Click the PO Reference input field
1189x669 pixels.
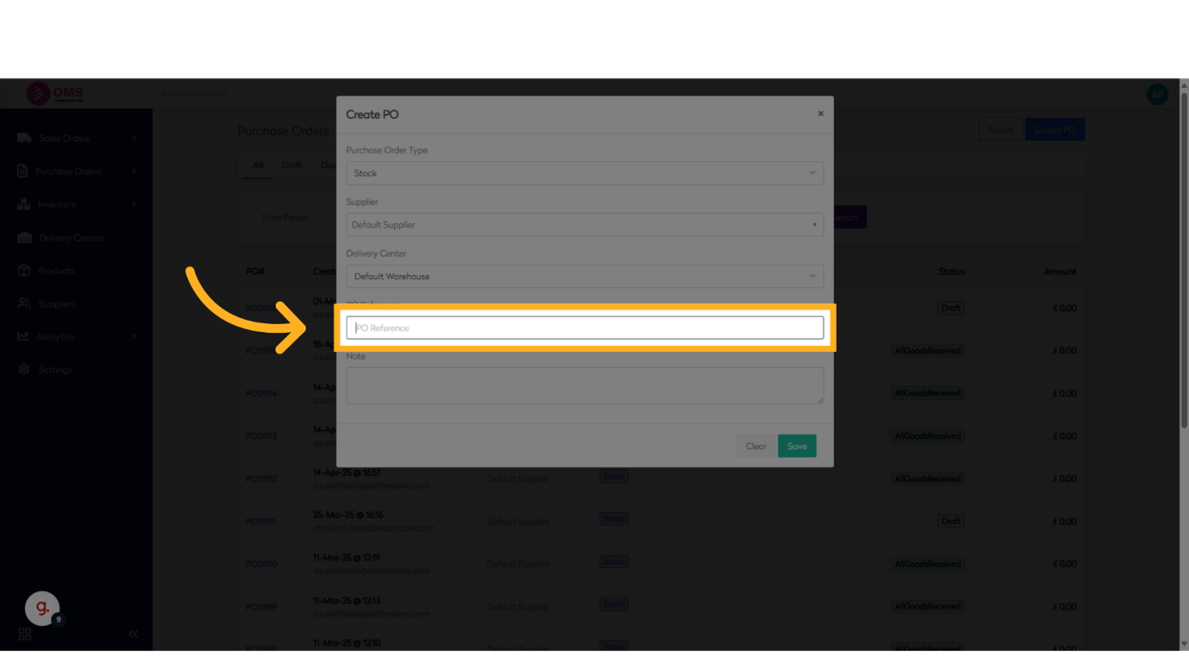coord(585,328)
